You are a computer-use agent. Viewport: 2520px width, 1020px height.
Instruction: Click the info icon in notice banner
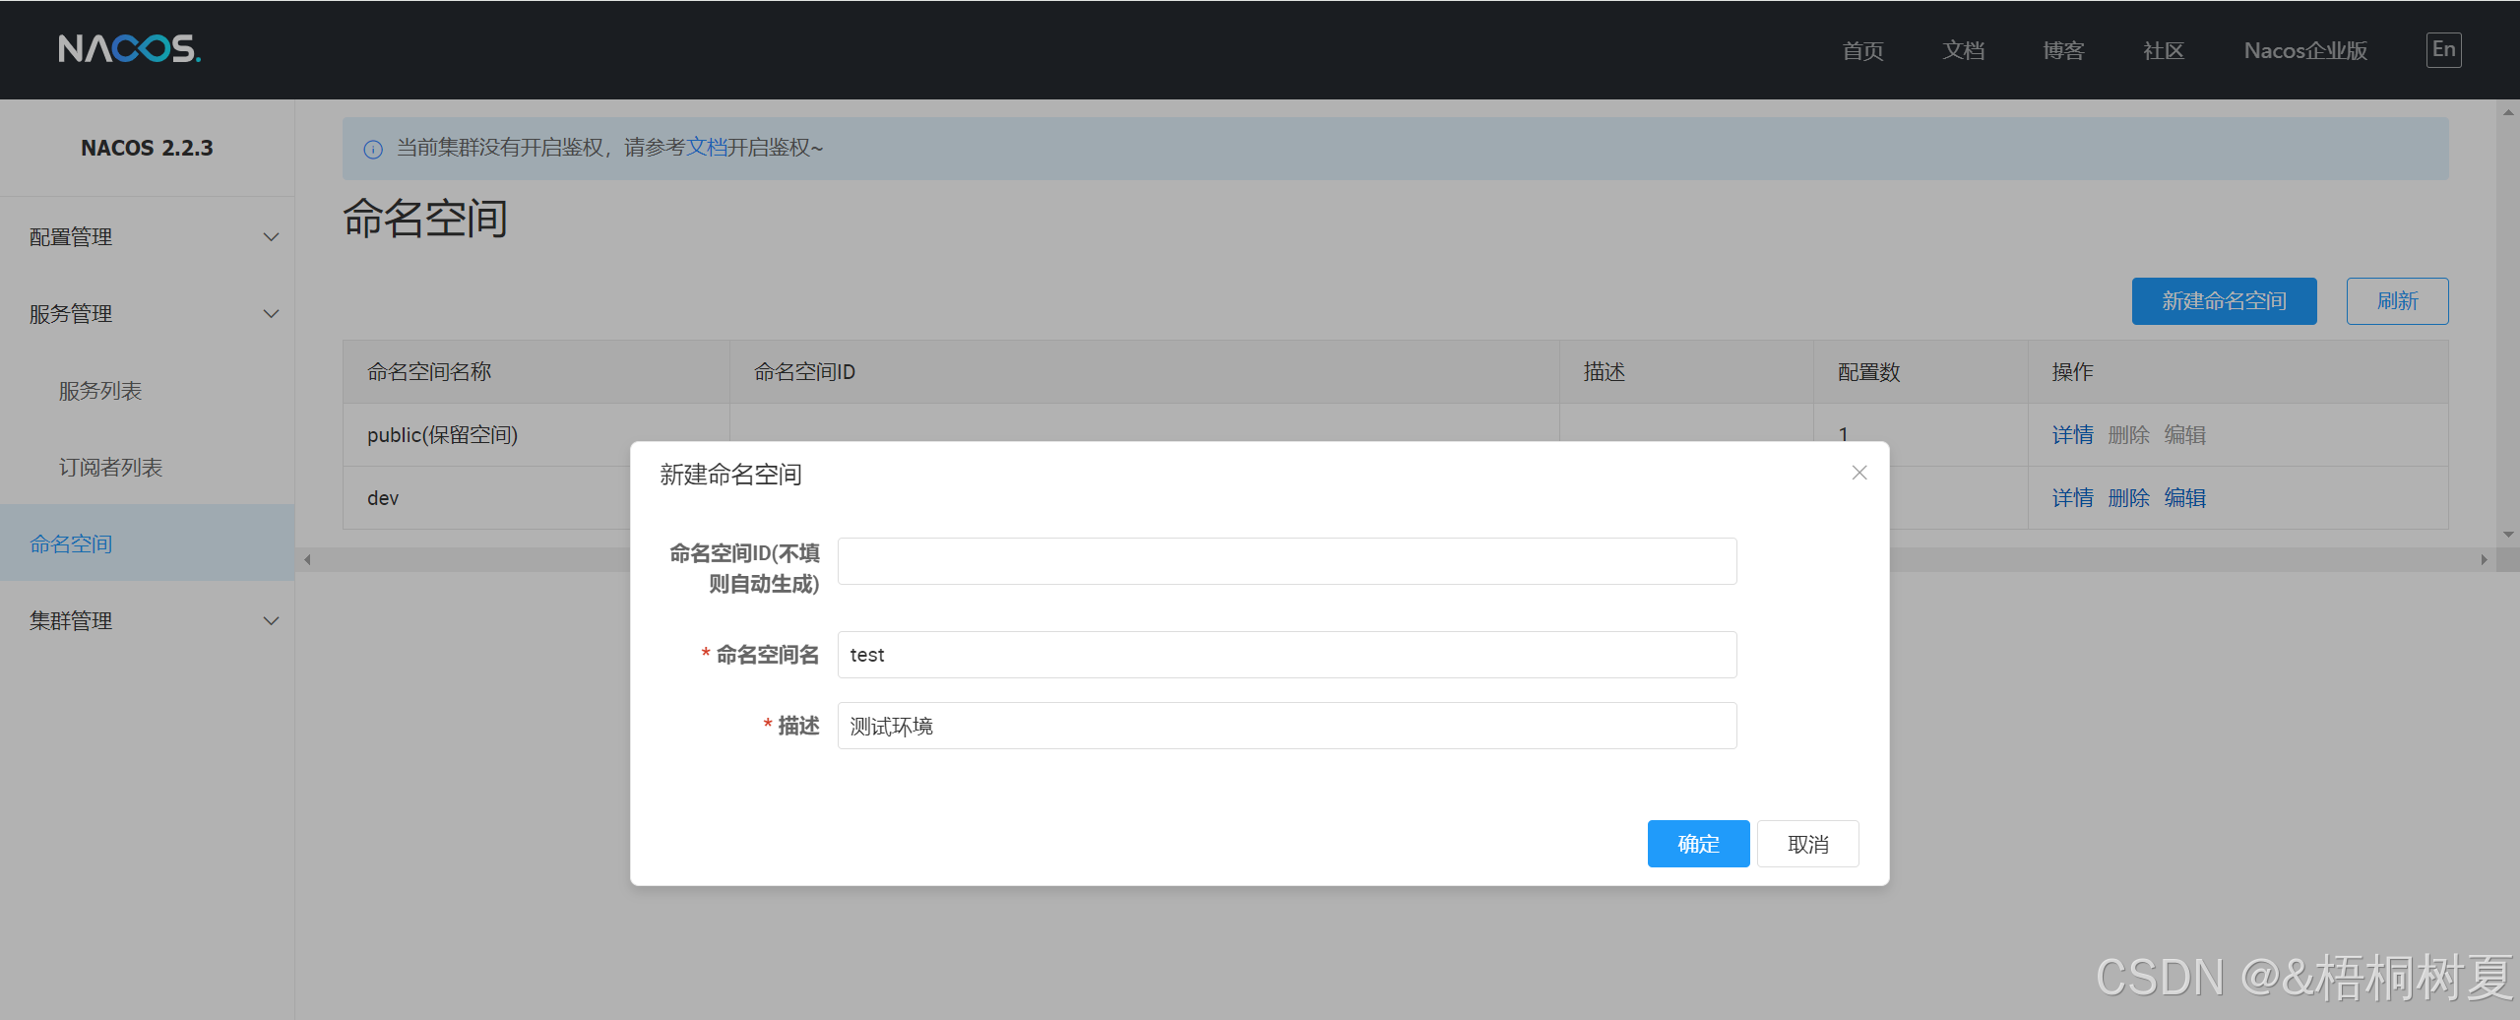coord(373,150)
